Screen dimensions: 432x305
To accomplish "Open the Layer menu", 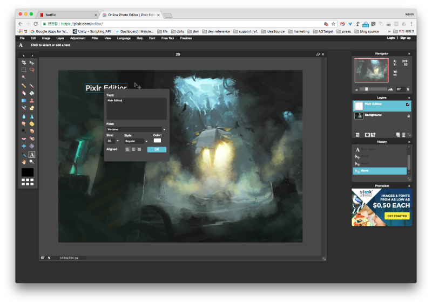I will tap(60, 38).
